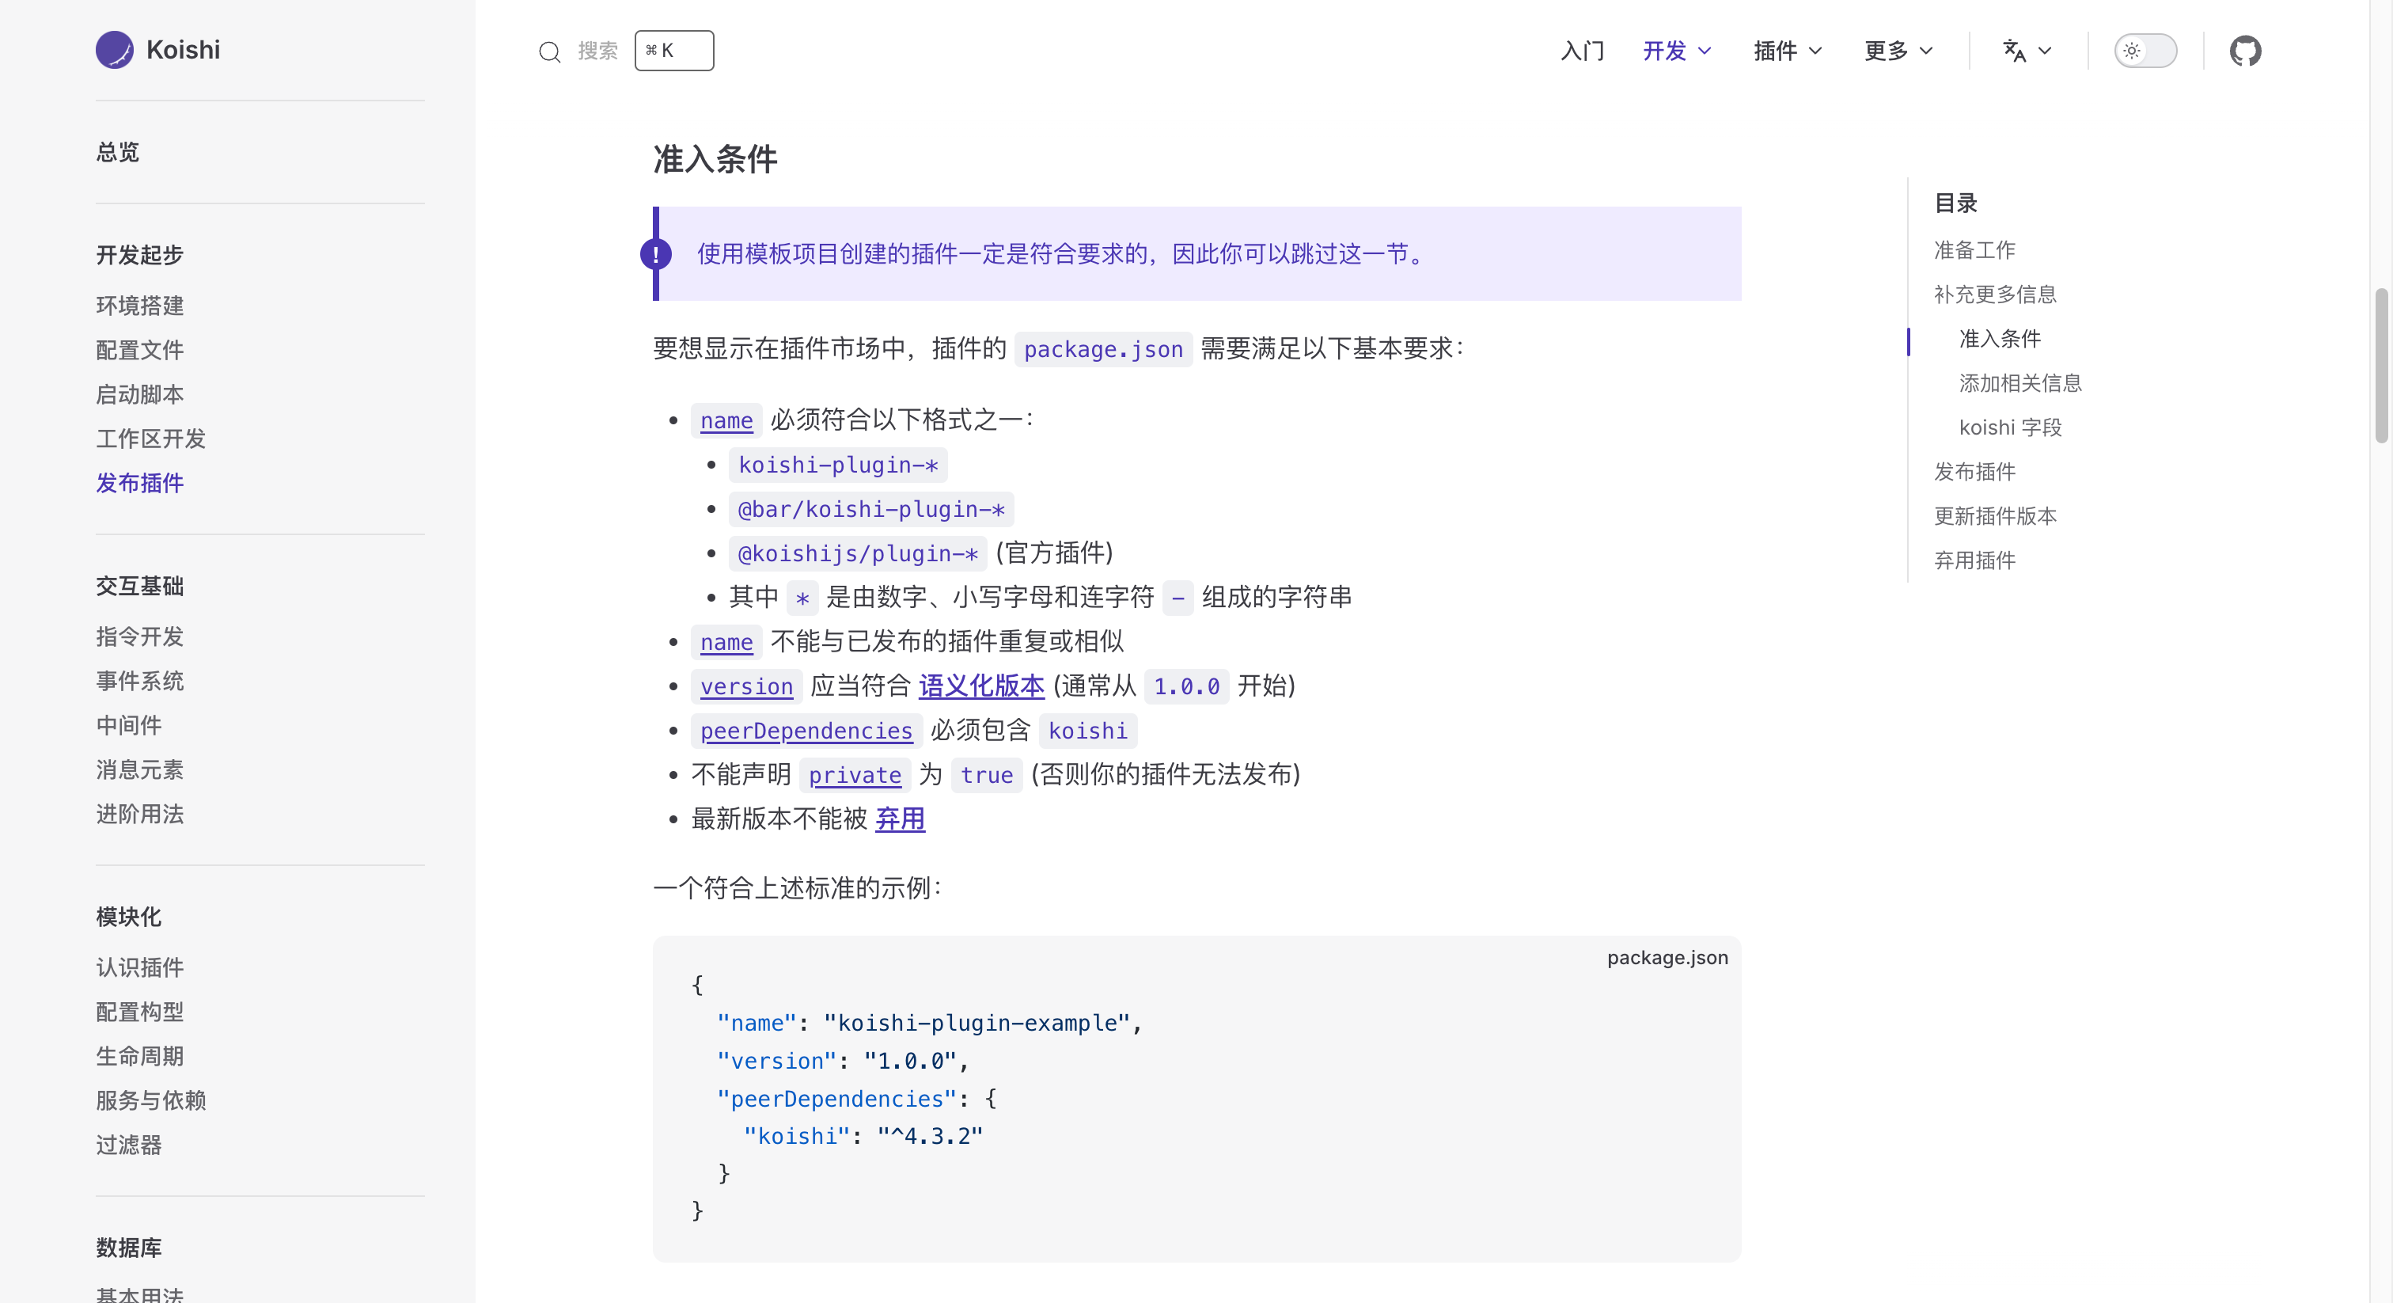The width and height of the screenshot is (2393, 1303).
Task: Jump to 发布插件 in the table of contents
Action: [1975, 471]
